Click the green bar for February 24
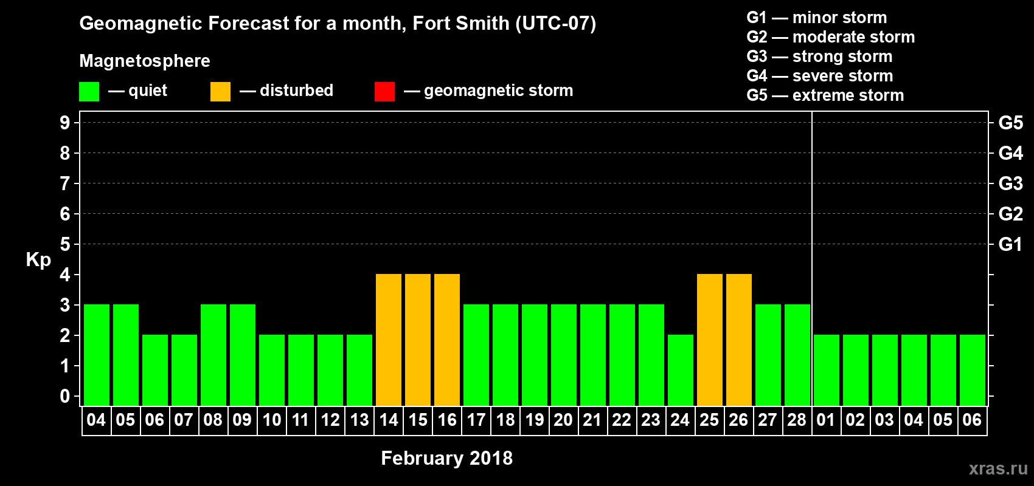The width and height of the screenshot is (1034, 486). click(x=681, y=371)
